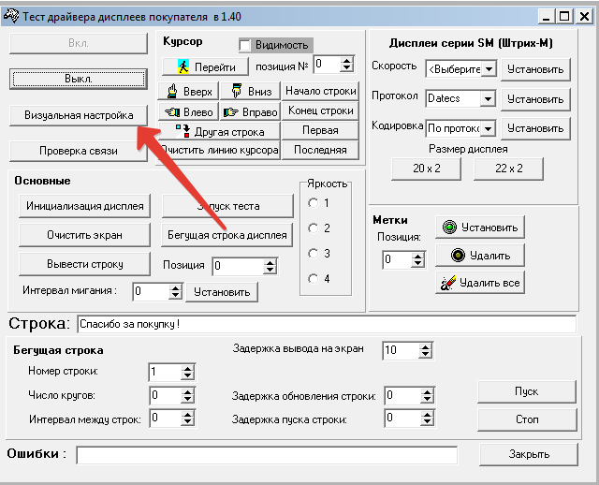Click the Другая строка button
The image size is (599, 485).
[x=221, y=132]
